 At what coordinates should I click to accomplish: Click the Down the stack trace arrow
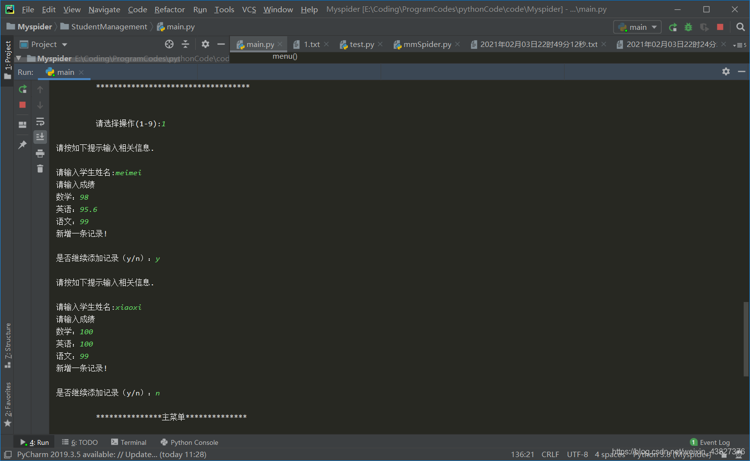click(x=40, y=105)
